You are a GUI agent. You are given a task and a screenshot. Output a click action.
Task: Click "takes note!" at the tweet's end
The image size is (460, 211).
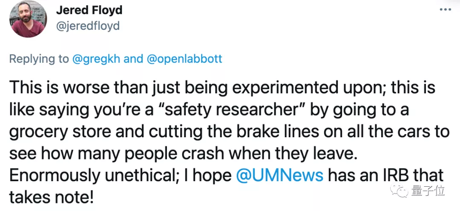(x=50, y=197)
